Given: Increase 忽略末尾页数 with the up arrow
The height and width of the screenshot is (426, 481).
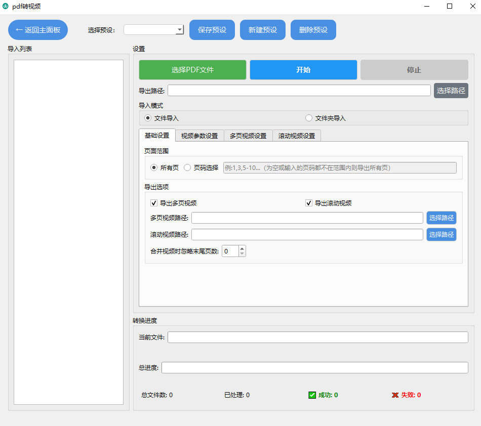Looking at the screenshot, I should click(242, 248).
